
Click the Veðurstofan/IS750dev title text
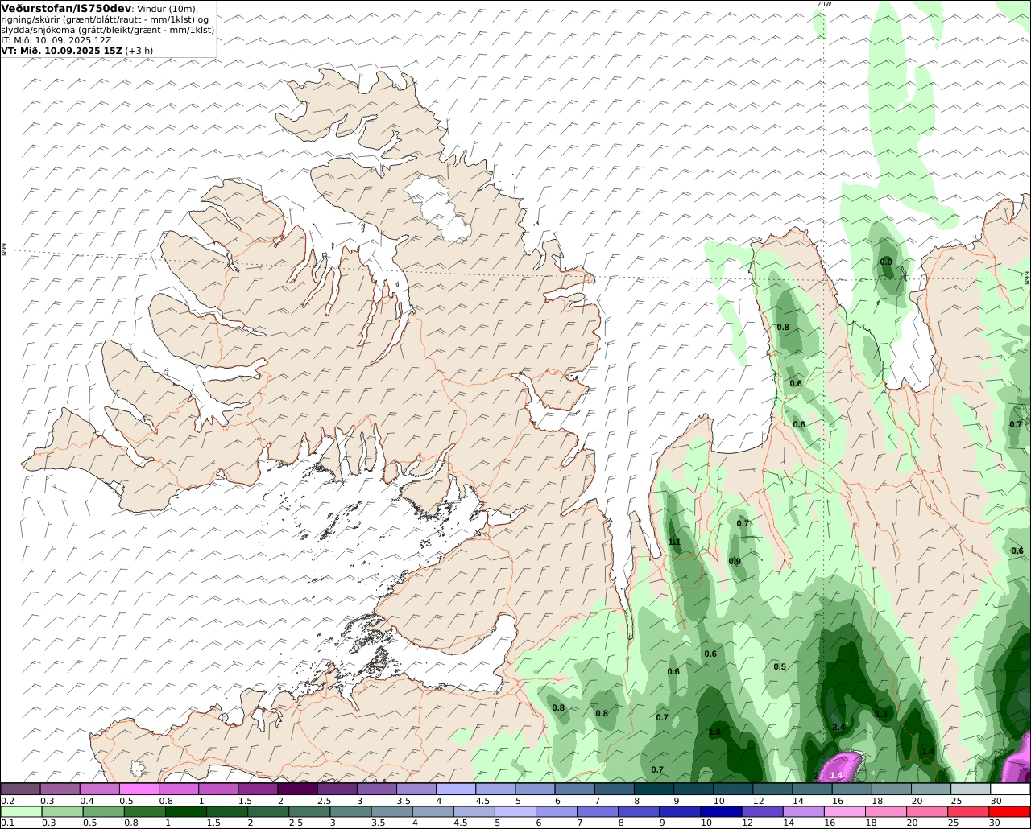pyautogui.click(x=66, y=8)
